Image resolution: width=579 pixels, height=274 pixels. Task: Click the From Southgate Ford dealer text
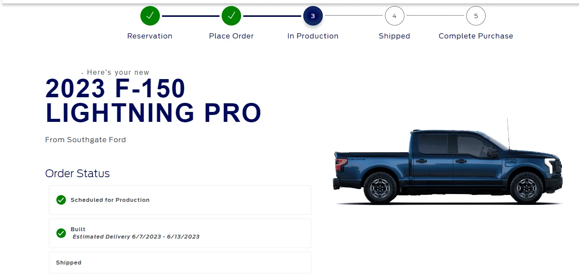coord(86,140)
